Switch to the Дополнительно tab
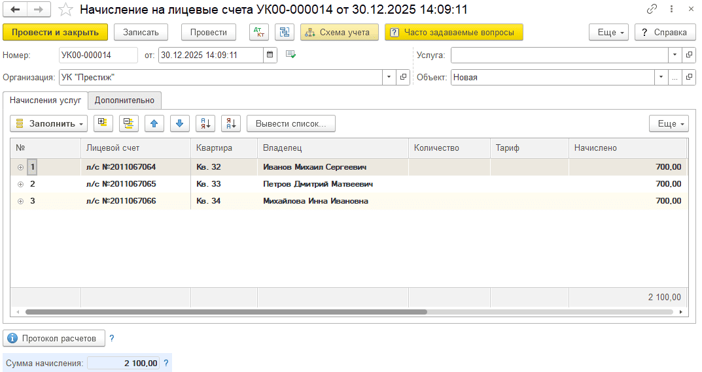This screenshot has width=702, height=372. 124,100
